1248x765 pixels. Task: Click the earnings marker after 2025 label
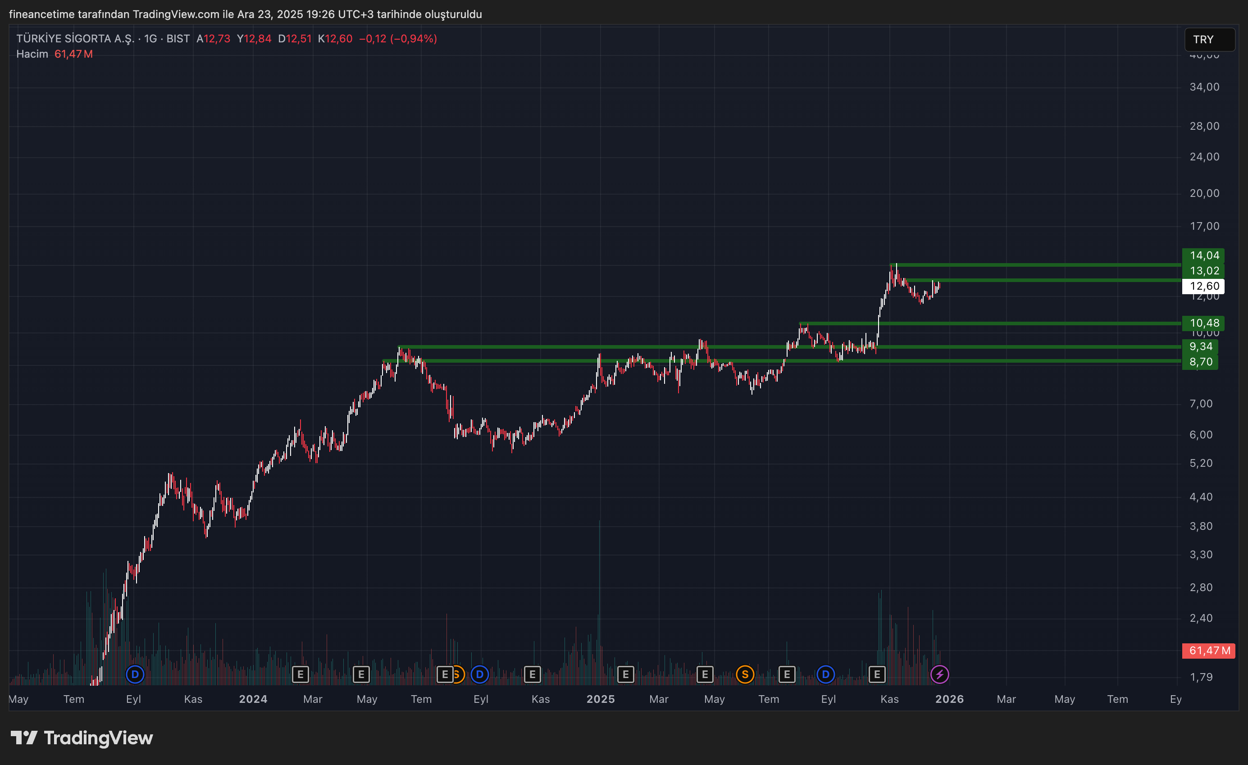coord(625,674)
